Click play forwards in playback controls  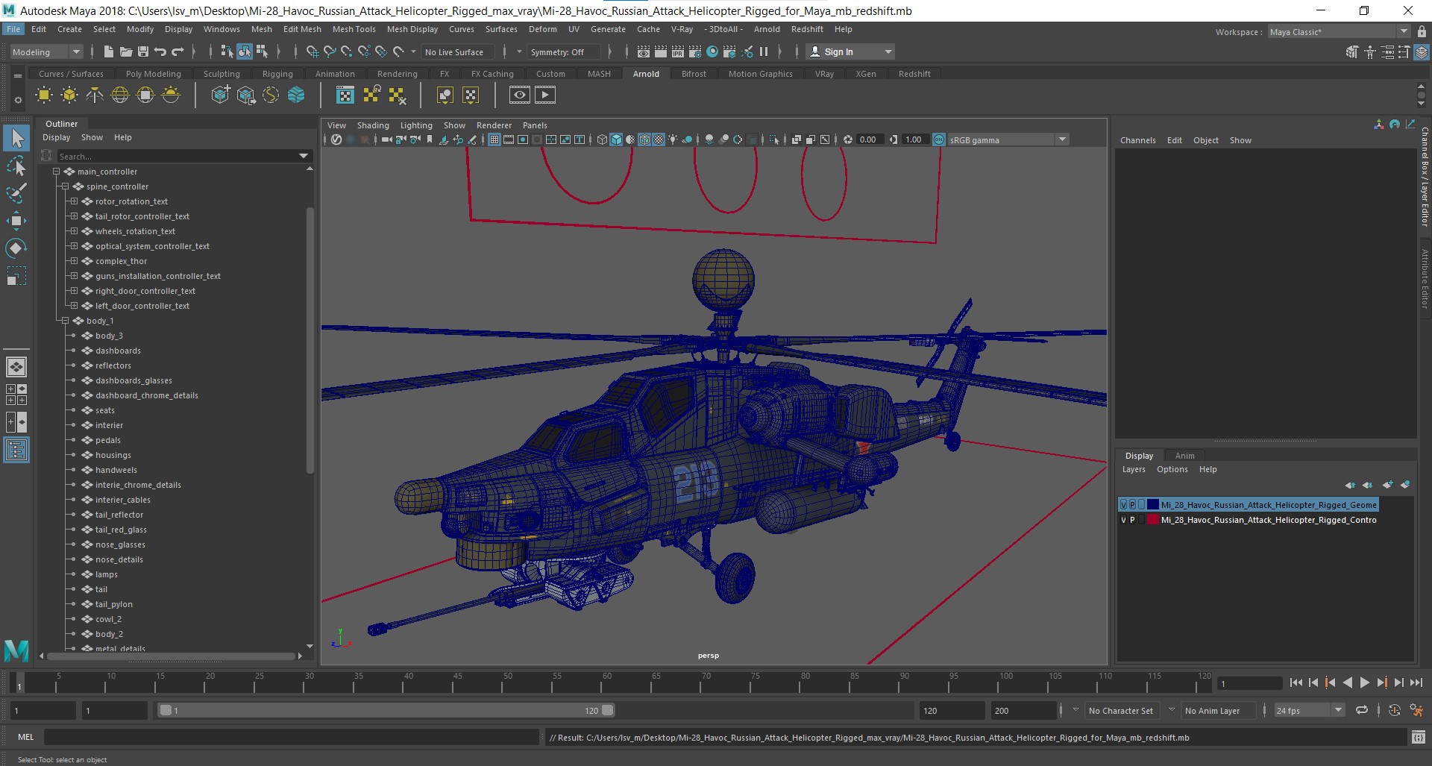(x=1365, y=682)
